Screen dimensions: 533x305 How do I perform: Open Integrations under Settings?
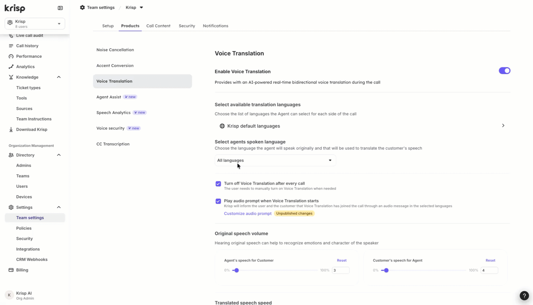[28, 249]
